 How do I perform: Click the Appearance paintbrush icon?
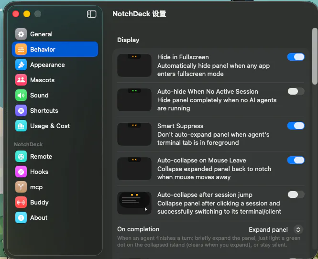pyautogui.click(x=21, y=65)
